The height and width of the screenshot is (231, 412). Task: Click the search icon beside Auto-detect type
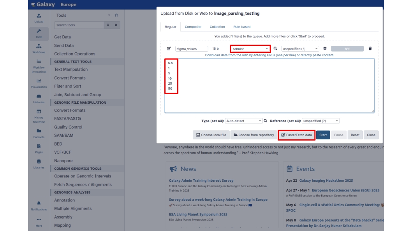tap(265, 121)
